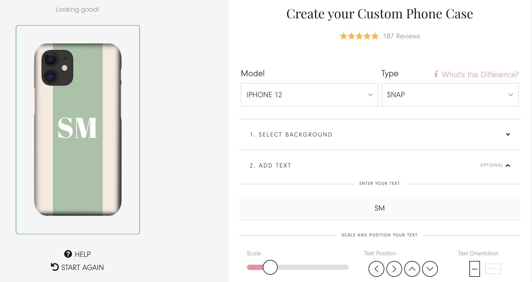Click the text input containing SM

coord(380,208)
